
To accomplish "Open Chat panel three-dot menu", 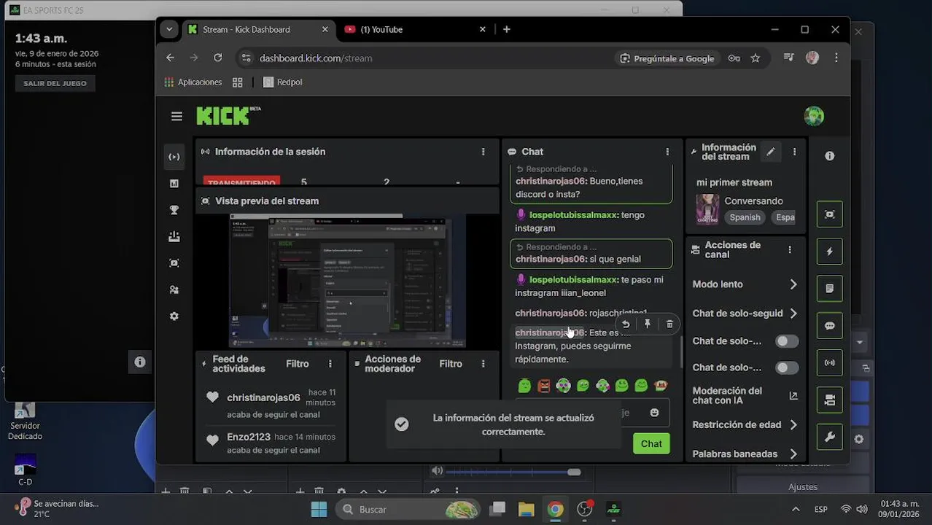I will pos(667,152).
